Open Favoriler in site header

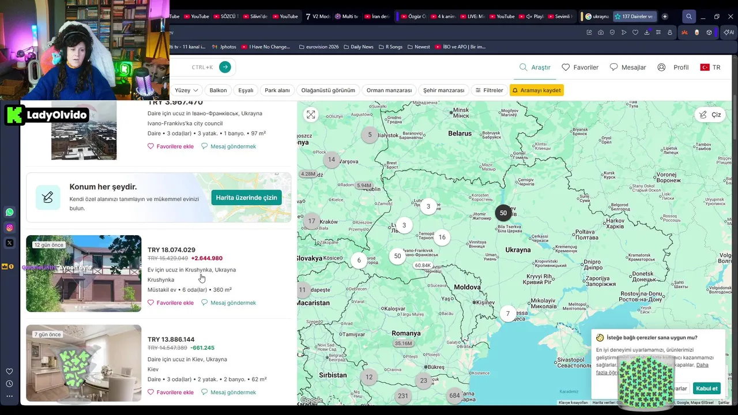(x=580, y=67)
